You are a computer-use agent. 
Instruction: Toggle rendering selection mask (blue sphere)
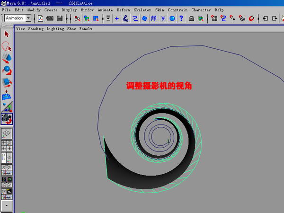(172, 18)
